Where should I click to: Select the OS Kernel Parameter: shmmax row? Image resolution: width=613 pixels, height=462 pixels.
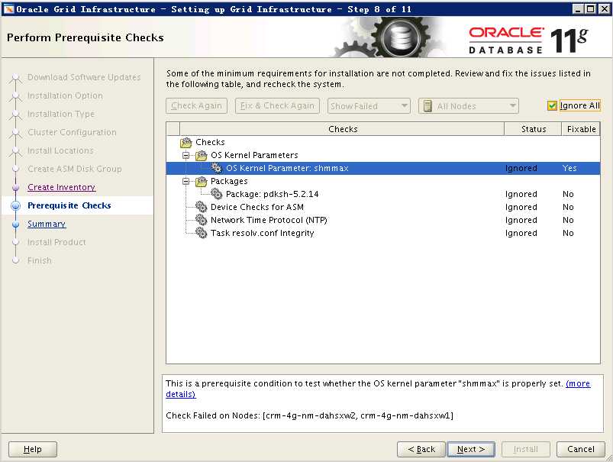pyautogui.click(x=383, y=168)
